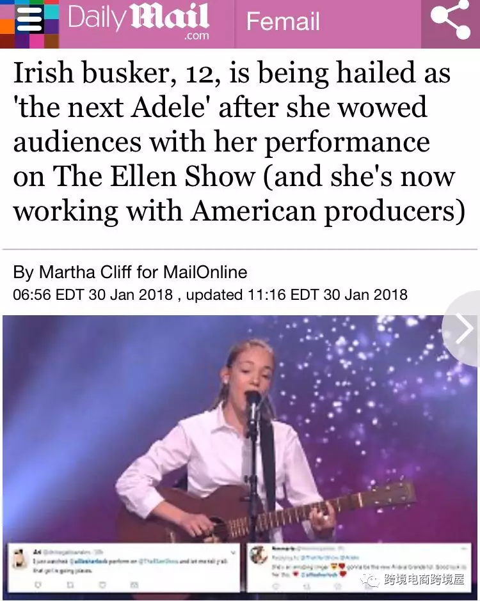Tap the share icon in header
This screenshot has height=601, width=480.
pos(450,20)
